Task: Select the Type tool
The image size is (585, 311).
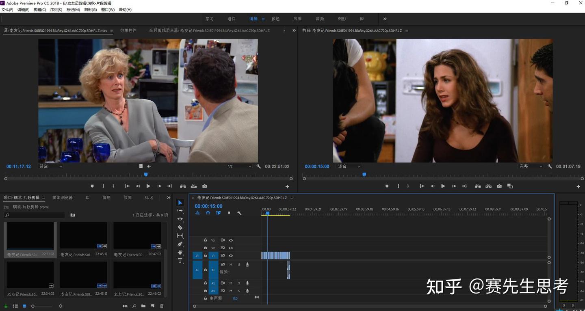Action: click(180, 261)
